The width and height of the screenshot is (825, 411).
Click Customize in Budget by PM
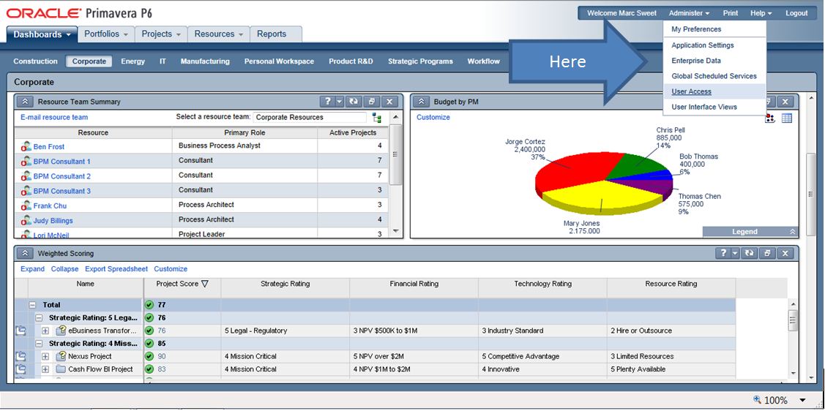click(x=433, y=117)
